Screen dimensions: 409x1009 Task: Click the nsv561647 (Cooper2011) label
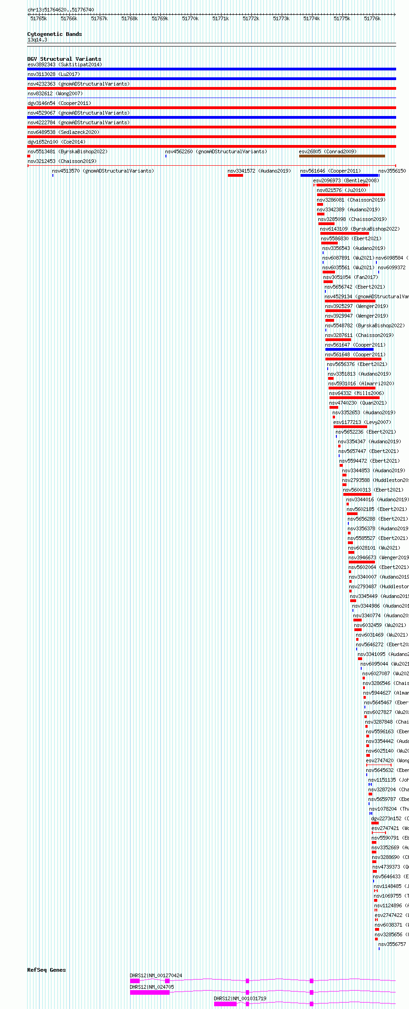356,345
